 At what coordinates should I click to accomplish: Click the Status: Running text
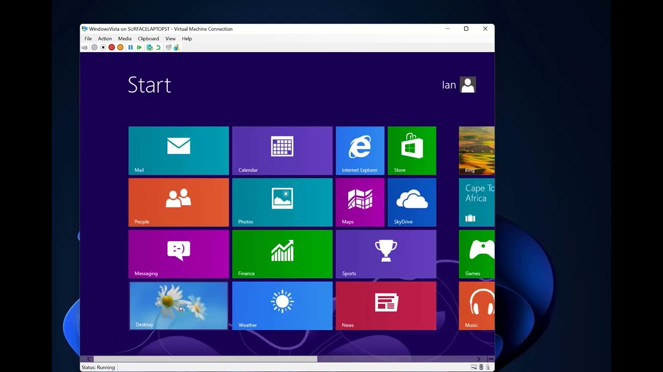[98, 367]
